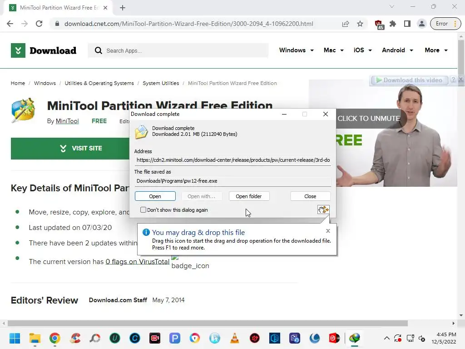Select the MiniTool Partition Wizard browser tab
Screen dimensions: 465x349
pos(58,8)
